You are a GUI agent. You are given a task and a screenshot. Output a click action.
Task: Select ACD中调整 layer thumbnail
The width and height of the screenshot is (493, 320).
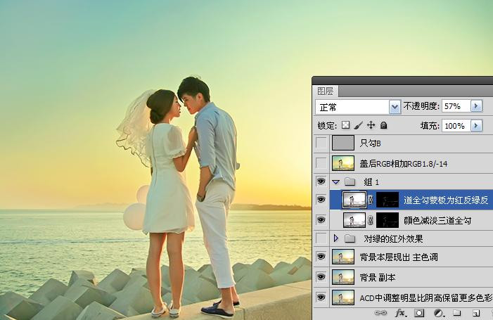(343, 297)
